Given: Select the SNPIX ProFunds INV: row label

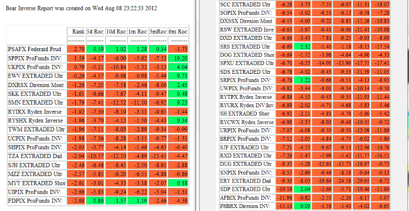Looking at the screenshot, I should [x=247, y=172].
